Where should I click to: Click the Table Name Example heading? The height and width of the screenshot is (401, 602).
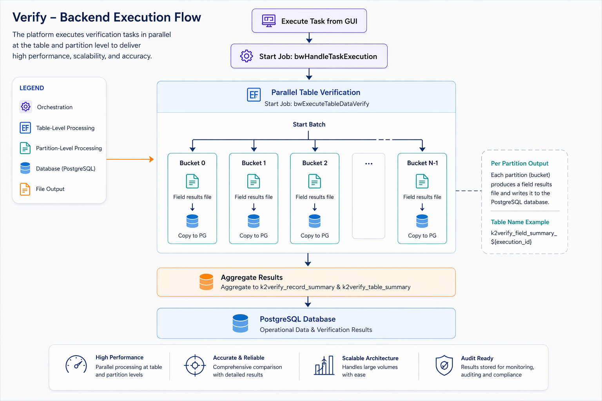click(x=520, y=222)
